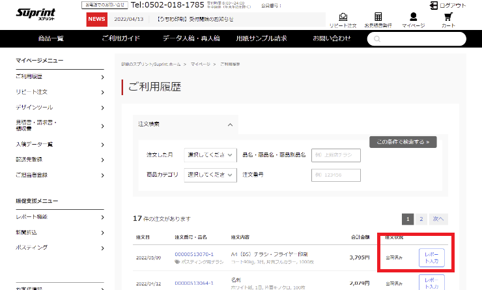Click the red NEWS badge

click(x=96, y=19)
